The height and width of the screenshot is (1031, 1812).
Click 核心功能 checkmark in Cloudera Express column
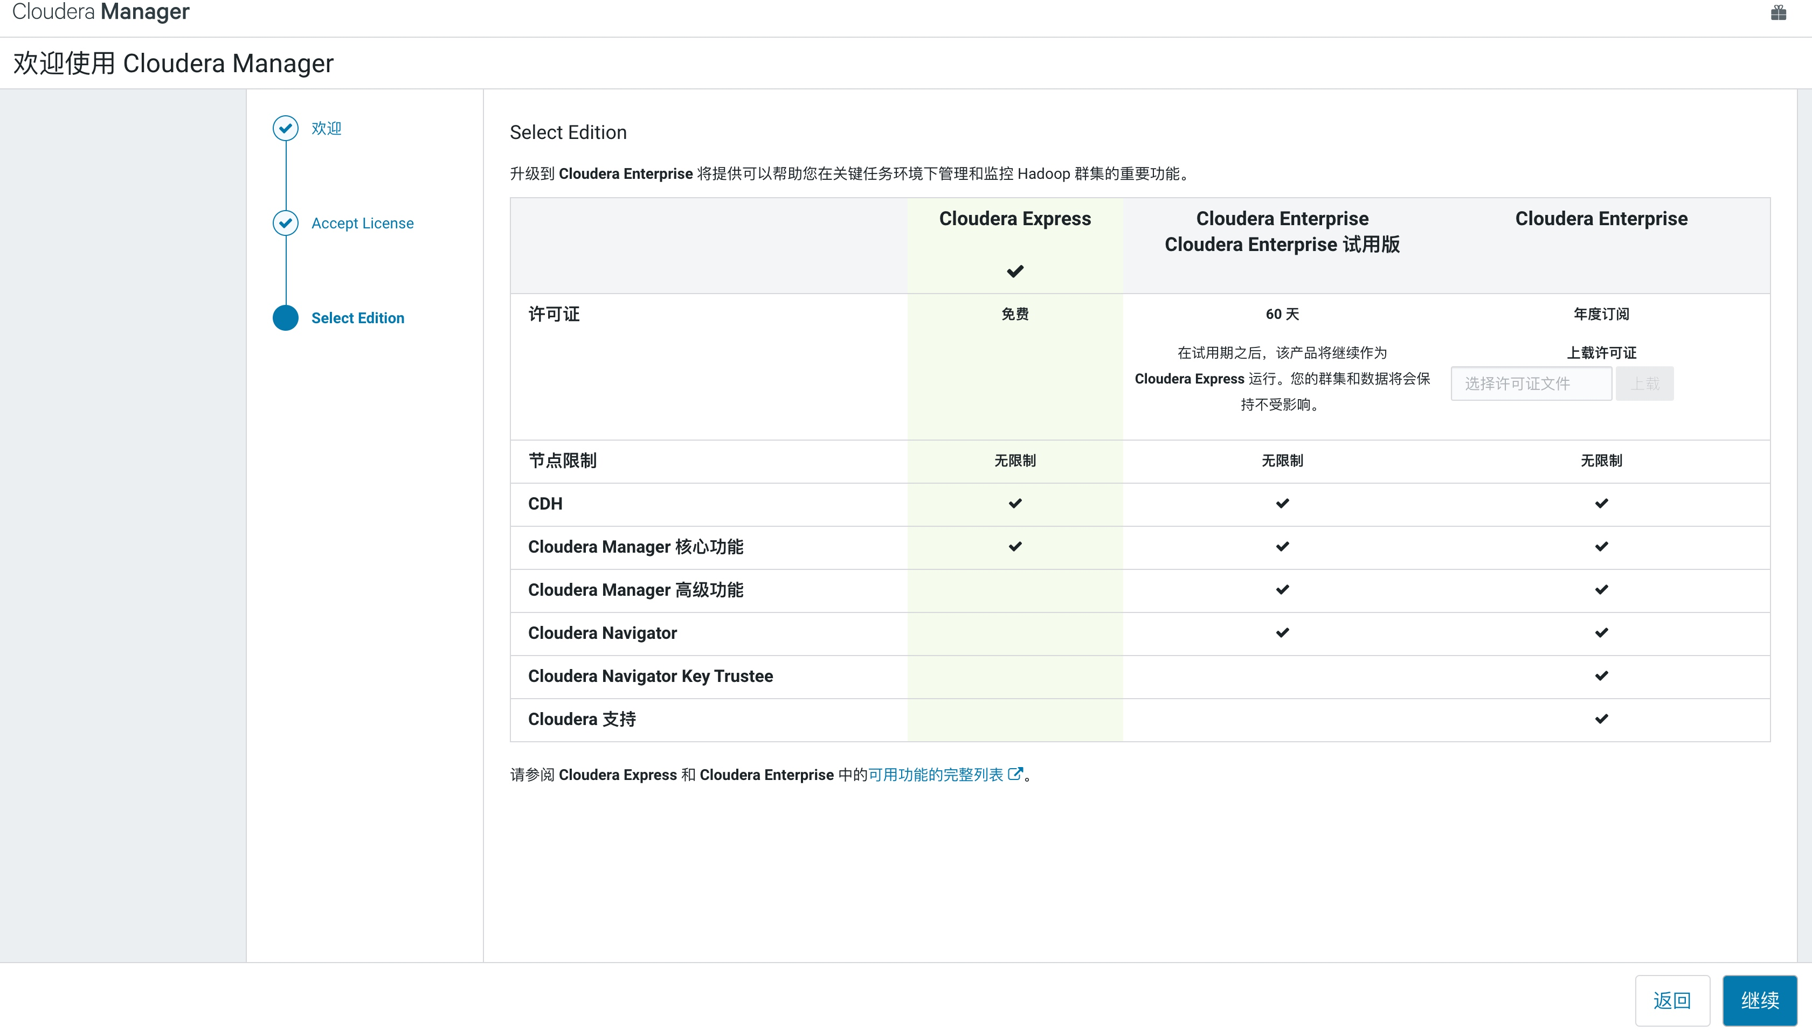(x=1015, y=547)
